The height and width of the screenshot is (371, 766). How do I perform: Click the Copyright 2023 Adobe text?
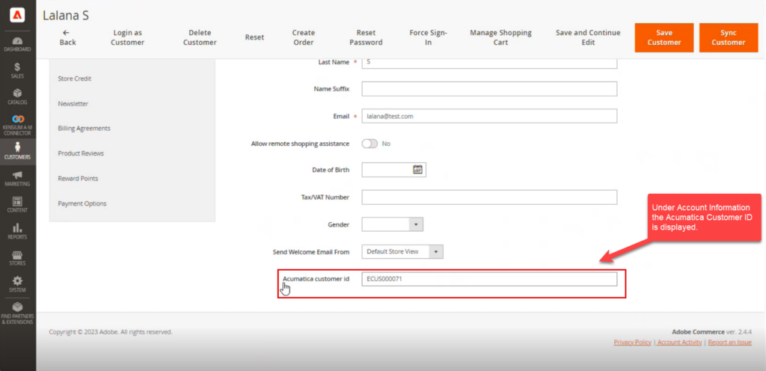click(x=111, y=332)
